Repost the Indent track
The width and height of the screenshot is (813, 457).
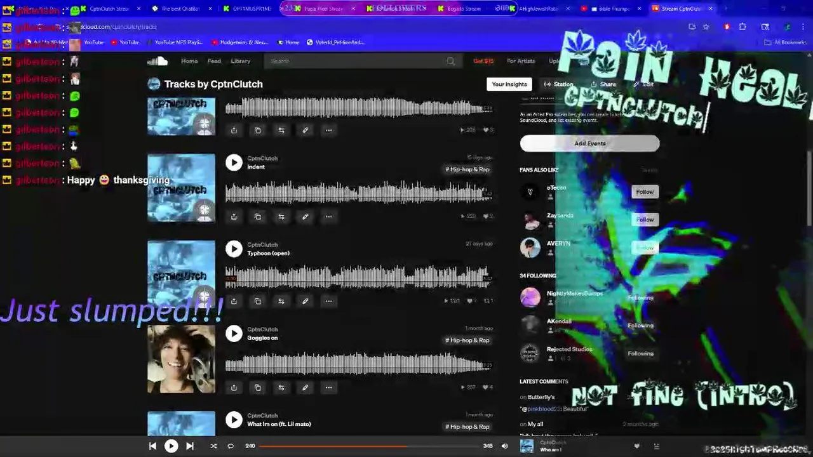click(281, 216)
